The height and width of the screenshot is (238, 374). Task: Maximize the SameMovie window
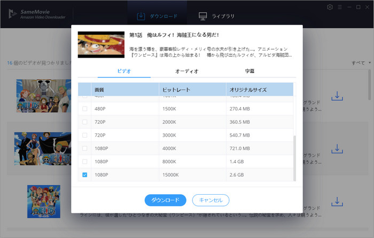(x=359, y=7)
